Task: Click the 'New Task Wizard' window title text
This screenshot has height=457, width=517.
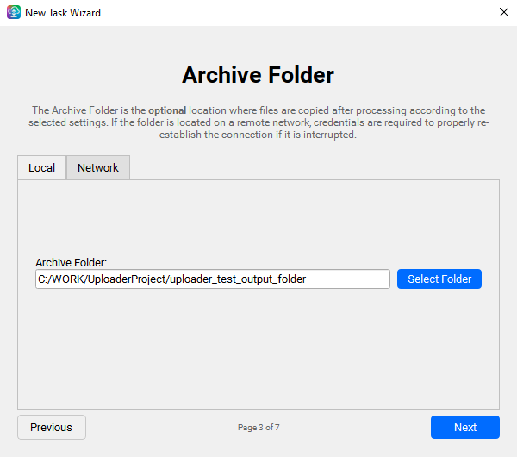Action: [x=63, y=13]
